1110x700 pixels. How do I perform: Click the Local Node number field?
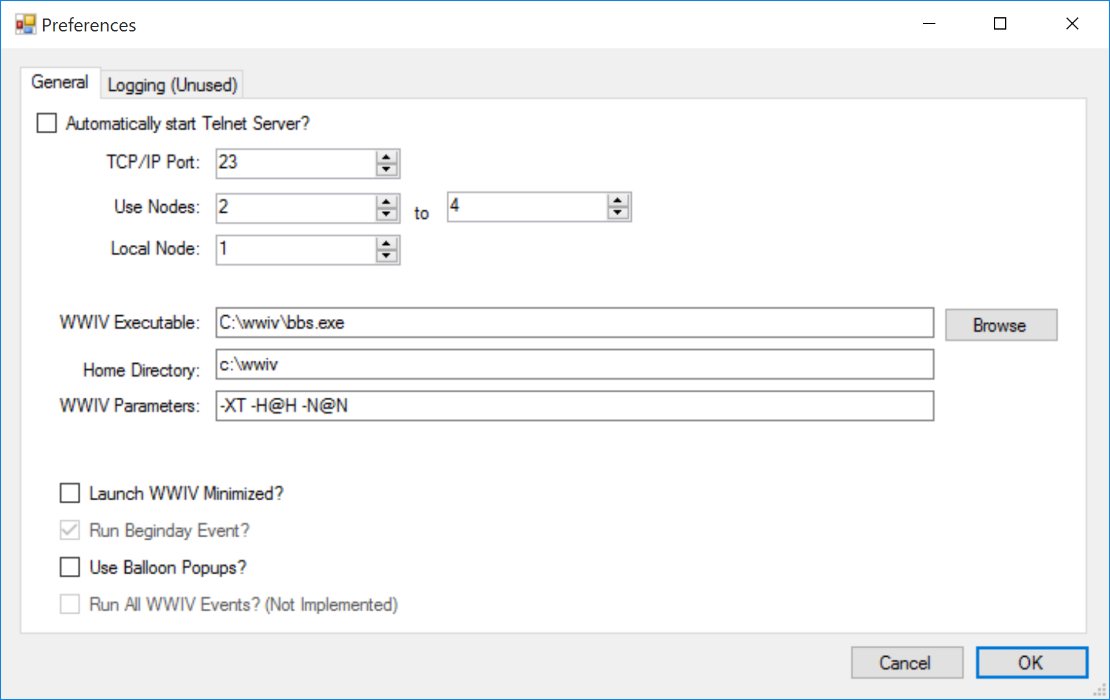[296, 250]
